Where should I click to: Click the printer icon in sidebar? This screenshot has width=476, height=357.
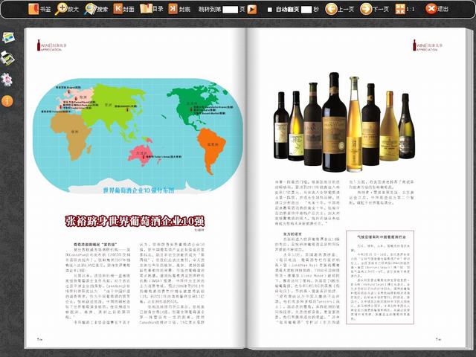(7, 58)
